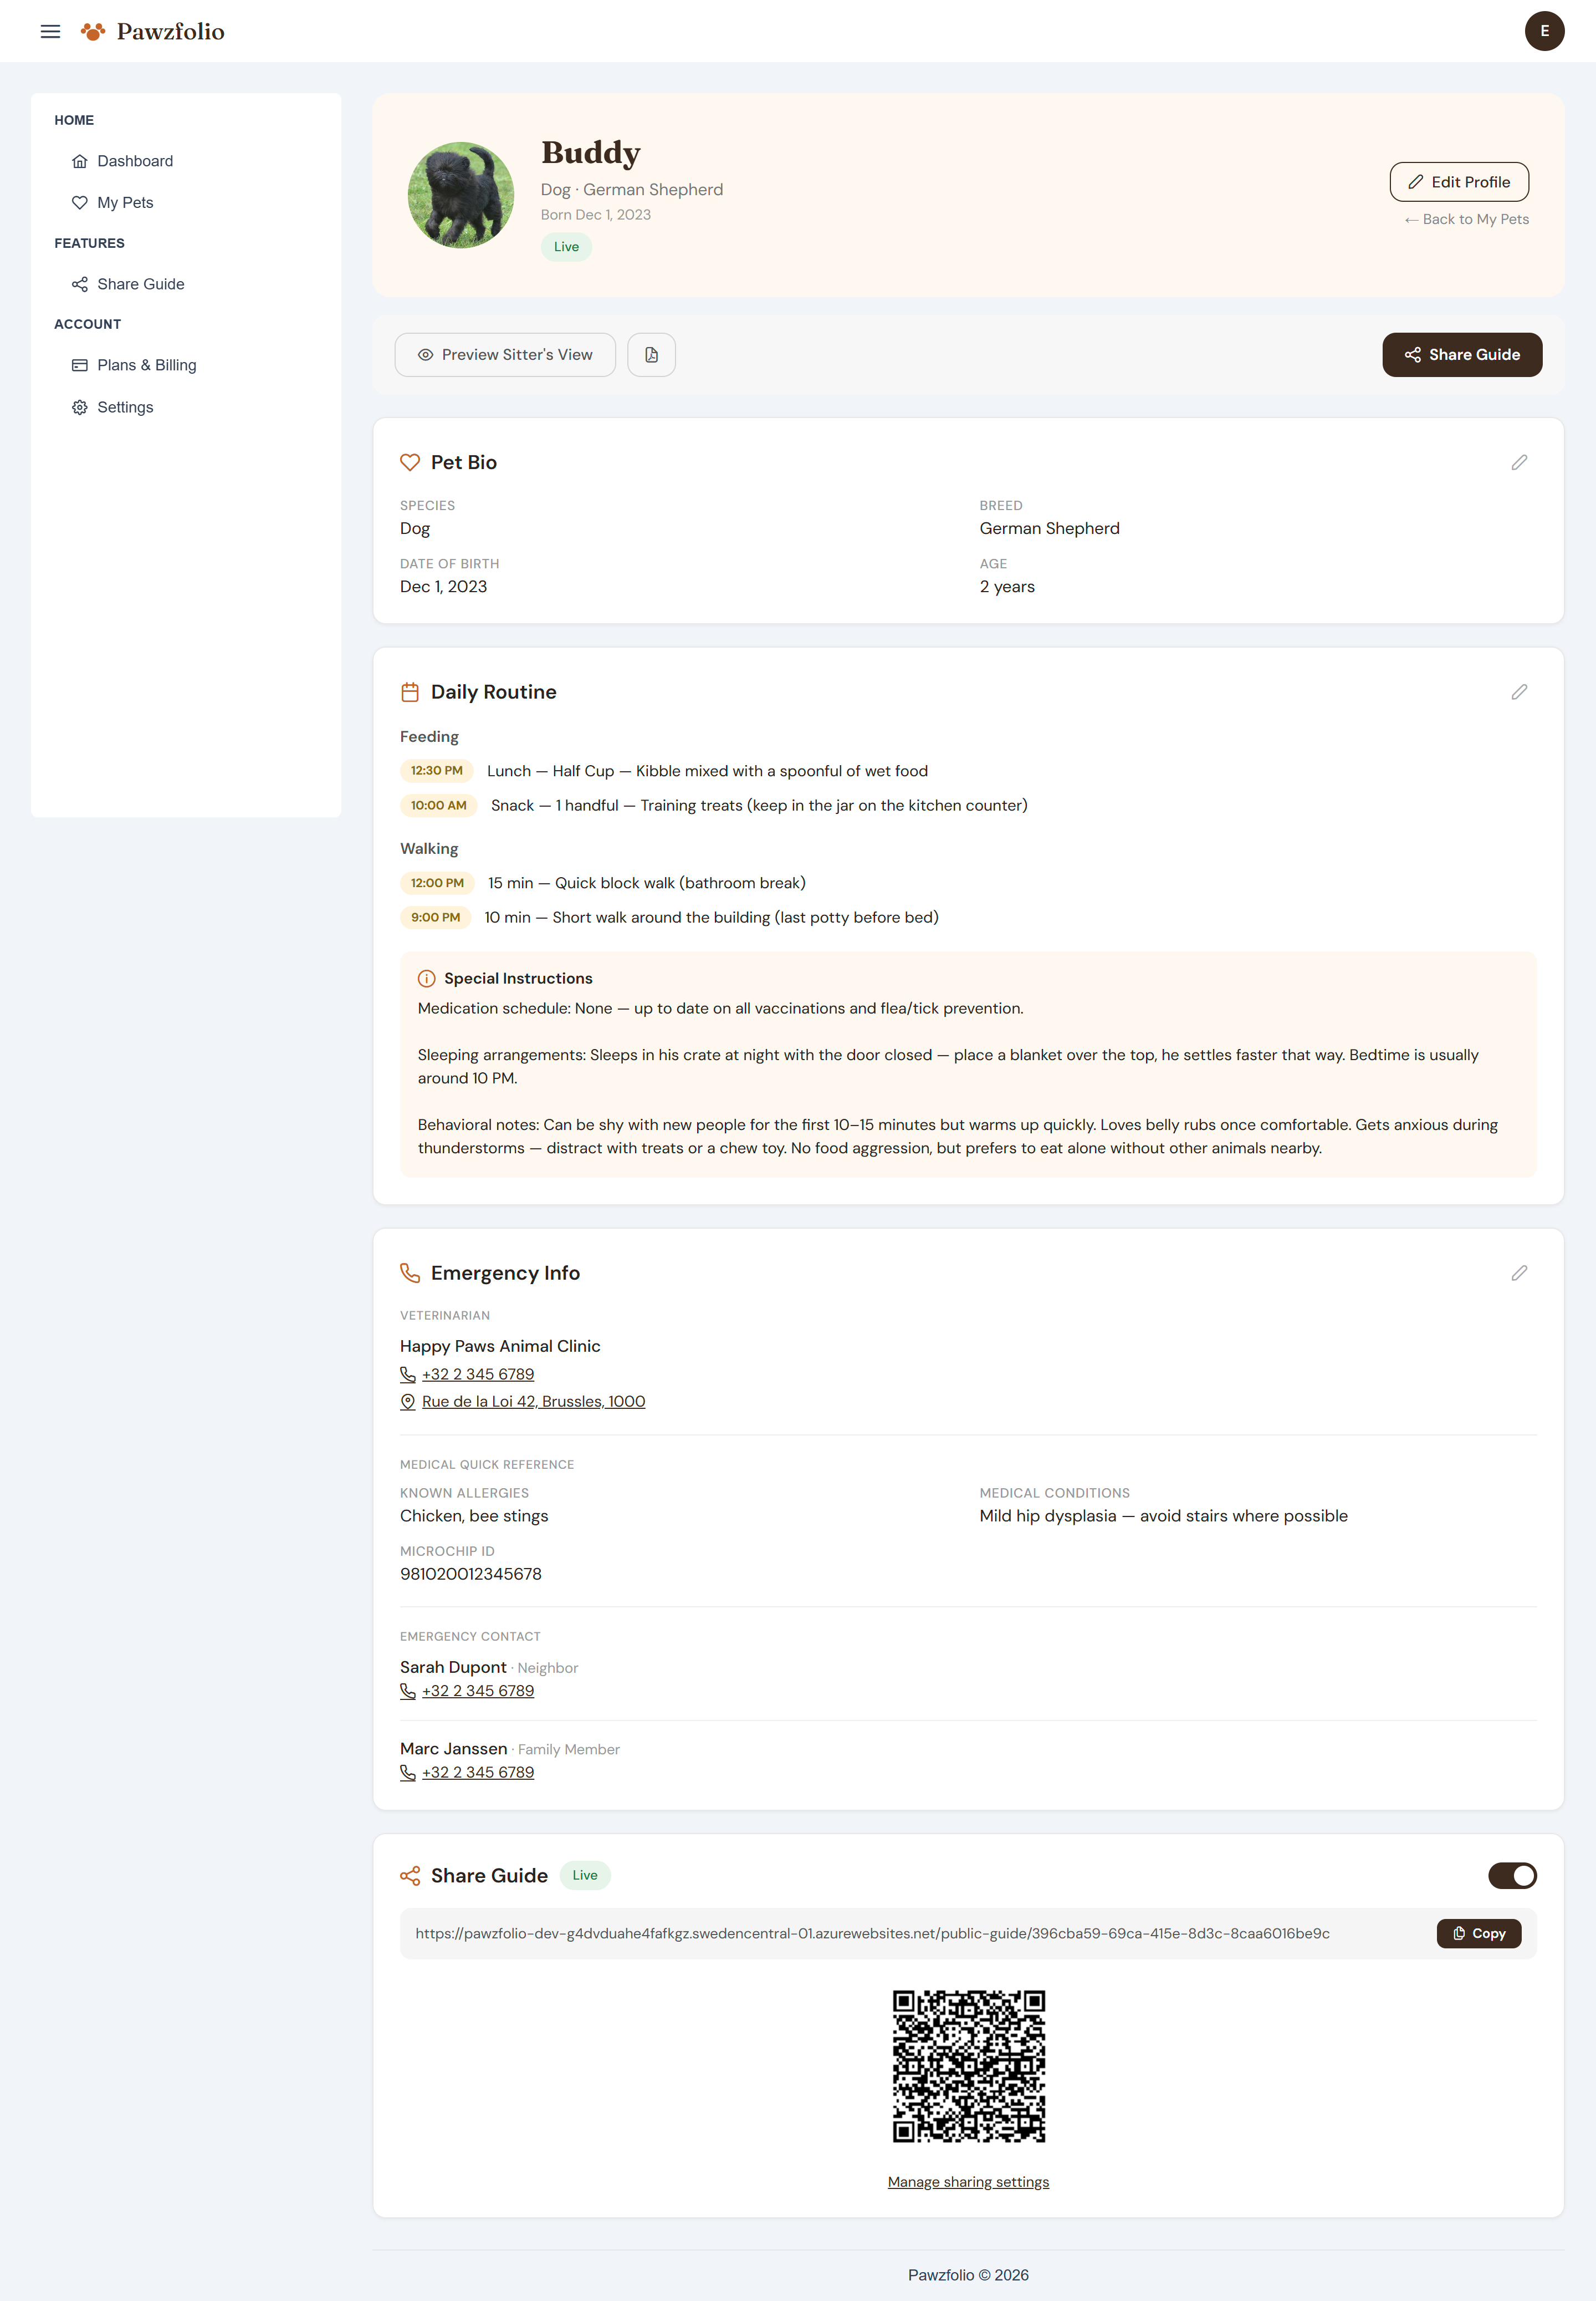The height and width of the screenshot is (2301, 1596).
Task: Click the Pawzfolio paw logo
Action: coord(93,32)
